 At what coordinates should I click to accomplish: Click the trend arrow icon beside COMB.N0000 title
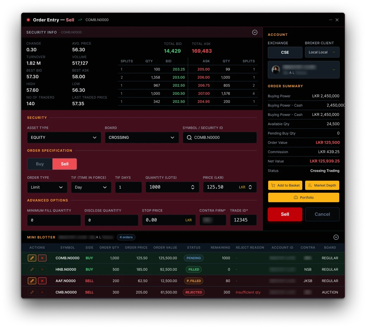[80, 20]
